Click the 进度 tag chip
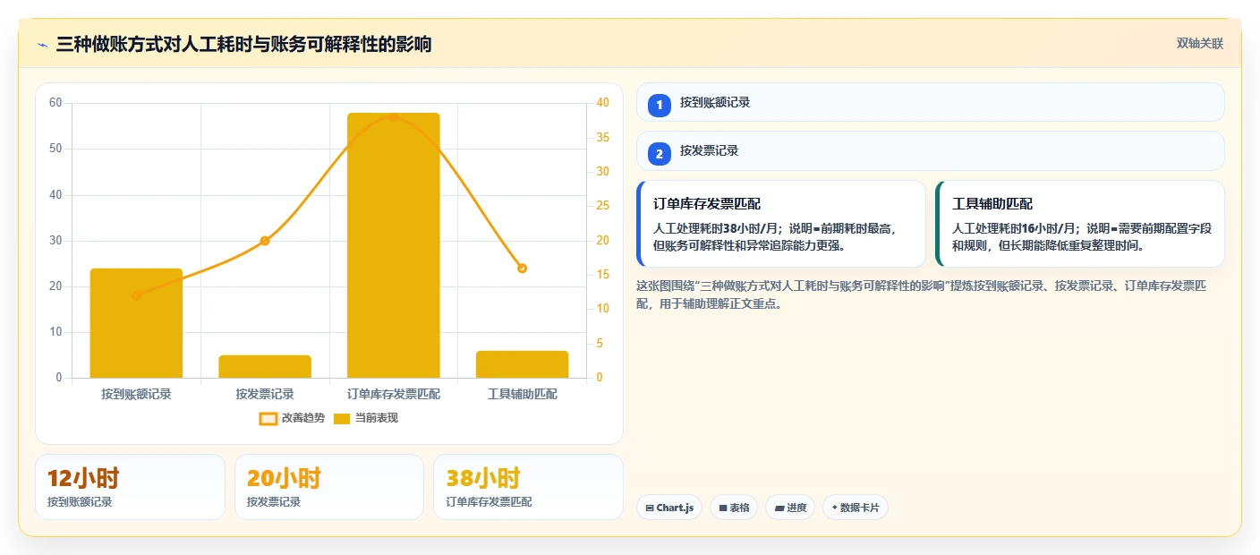Screen dimensions: 1260x555 pos(790,508)
